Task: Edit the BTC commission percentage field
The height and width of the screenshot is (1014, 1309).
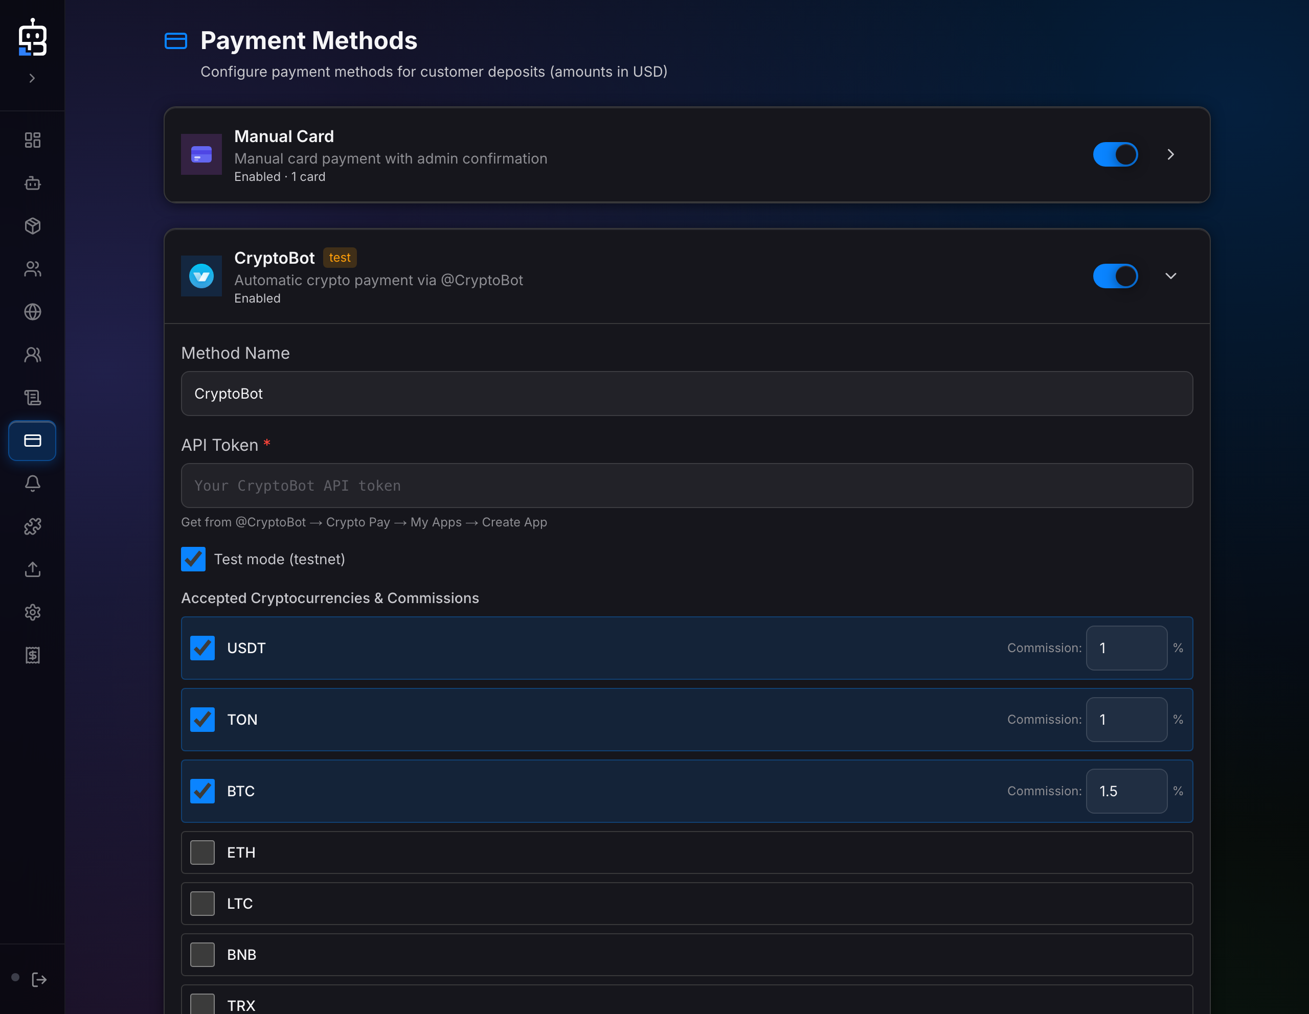Action: click(x=1126, y=791)
